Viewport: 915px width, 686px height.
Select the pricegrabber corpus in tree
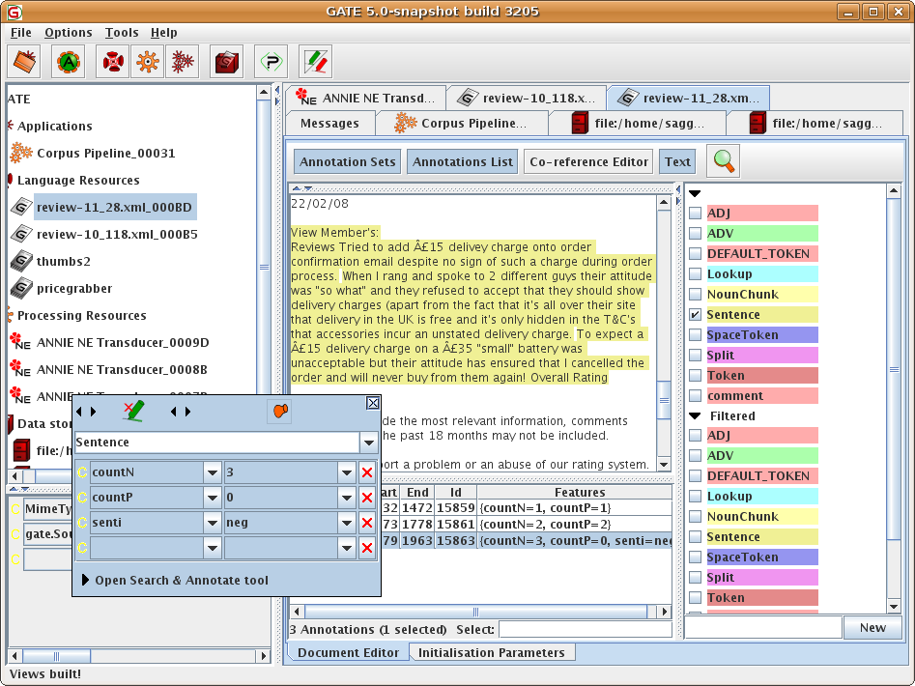(x=74, y=288)
